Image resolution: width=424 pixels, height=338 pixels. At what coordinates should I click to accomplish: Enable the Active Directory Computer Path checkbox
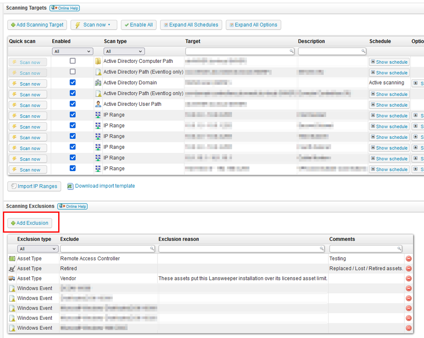click(73, 61)
